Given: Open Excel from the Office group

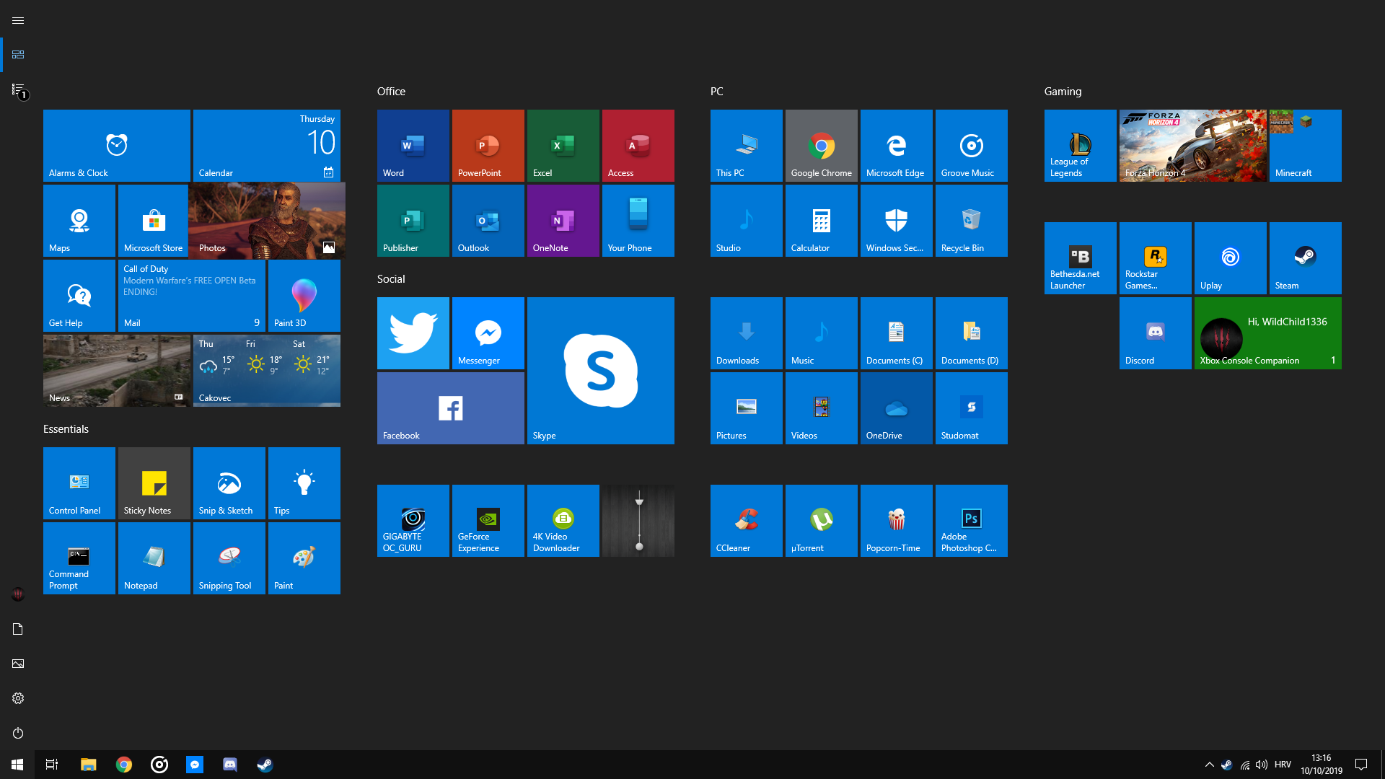Looking at the screenshot, I should coord(562,145).
